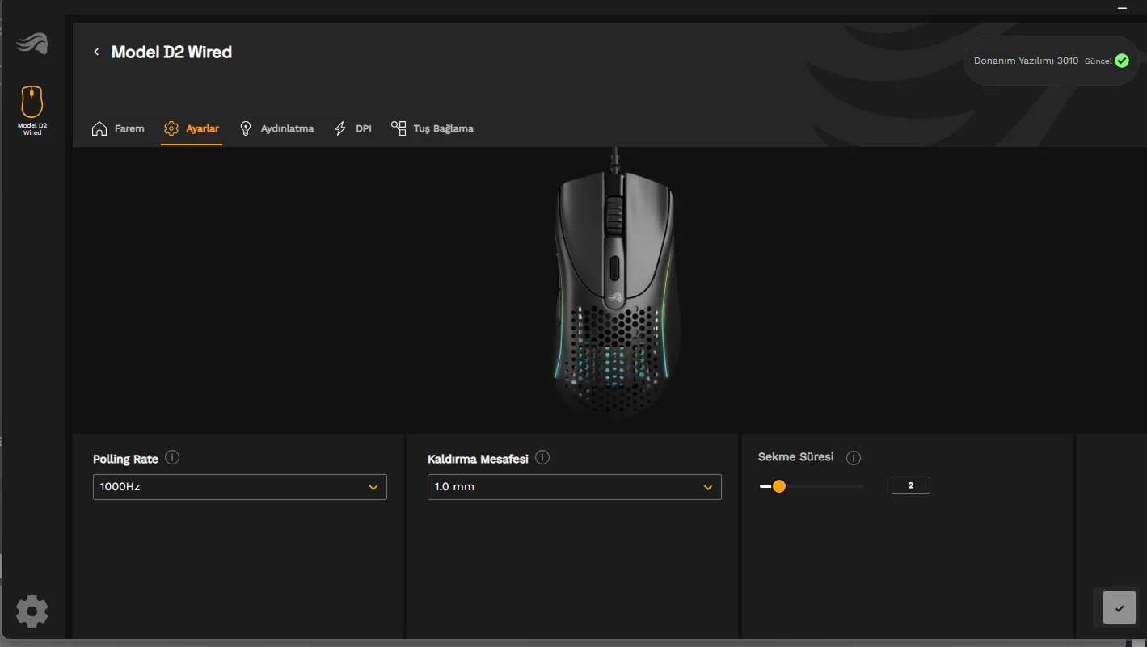The image size is (1147, 647).
Task: Show the Kaldırma Mesafesi info icon
Action: tap(542, 457)
